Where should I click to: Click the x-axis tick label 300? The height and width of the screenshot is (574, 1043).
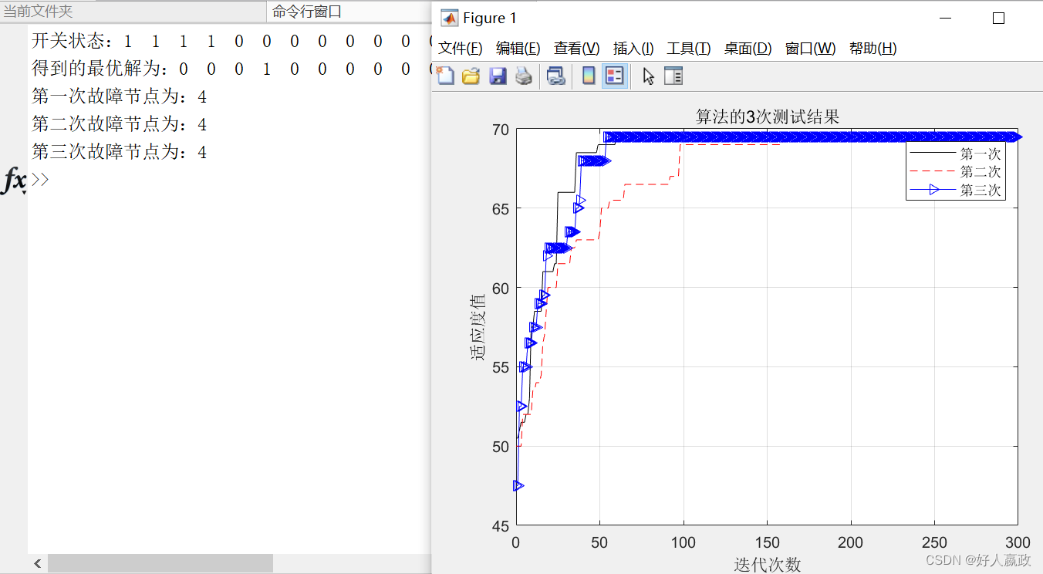[1018, 542]
